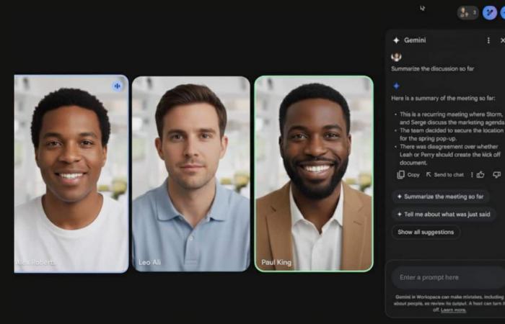Select Paul King's video tile

313,173
